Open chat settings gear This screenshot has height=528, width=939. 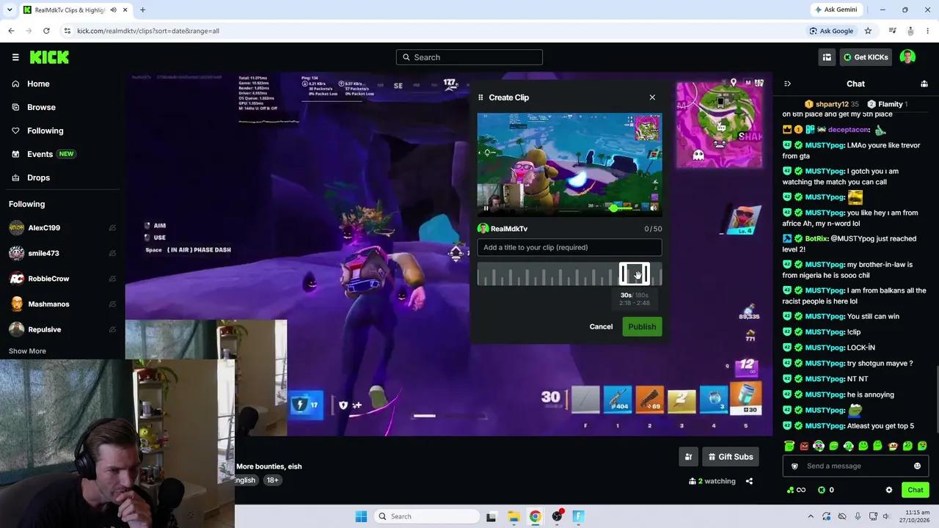(x=889, y=490)
